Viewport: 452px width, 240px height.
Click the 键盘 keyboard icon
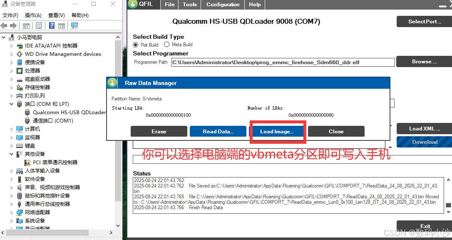pyautogui.click(x=20, y=146)
